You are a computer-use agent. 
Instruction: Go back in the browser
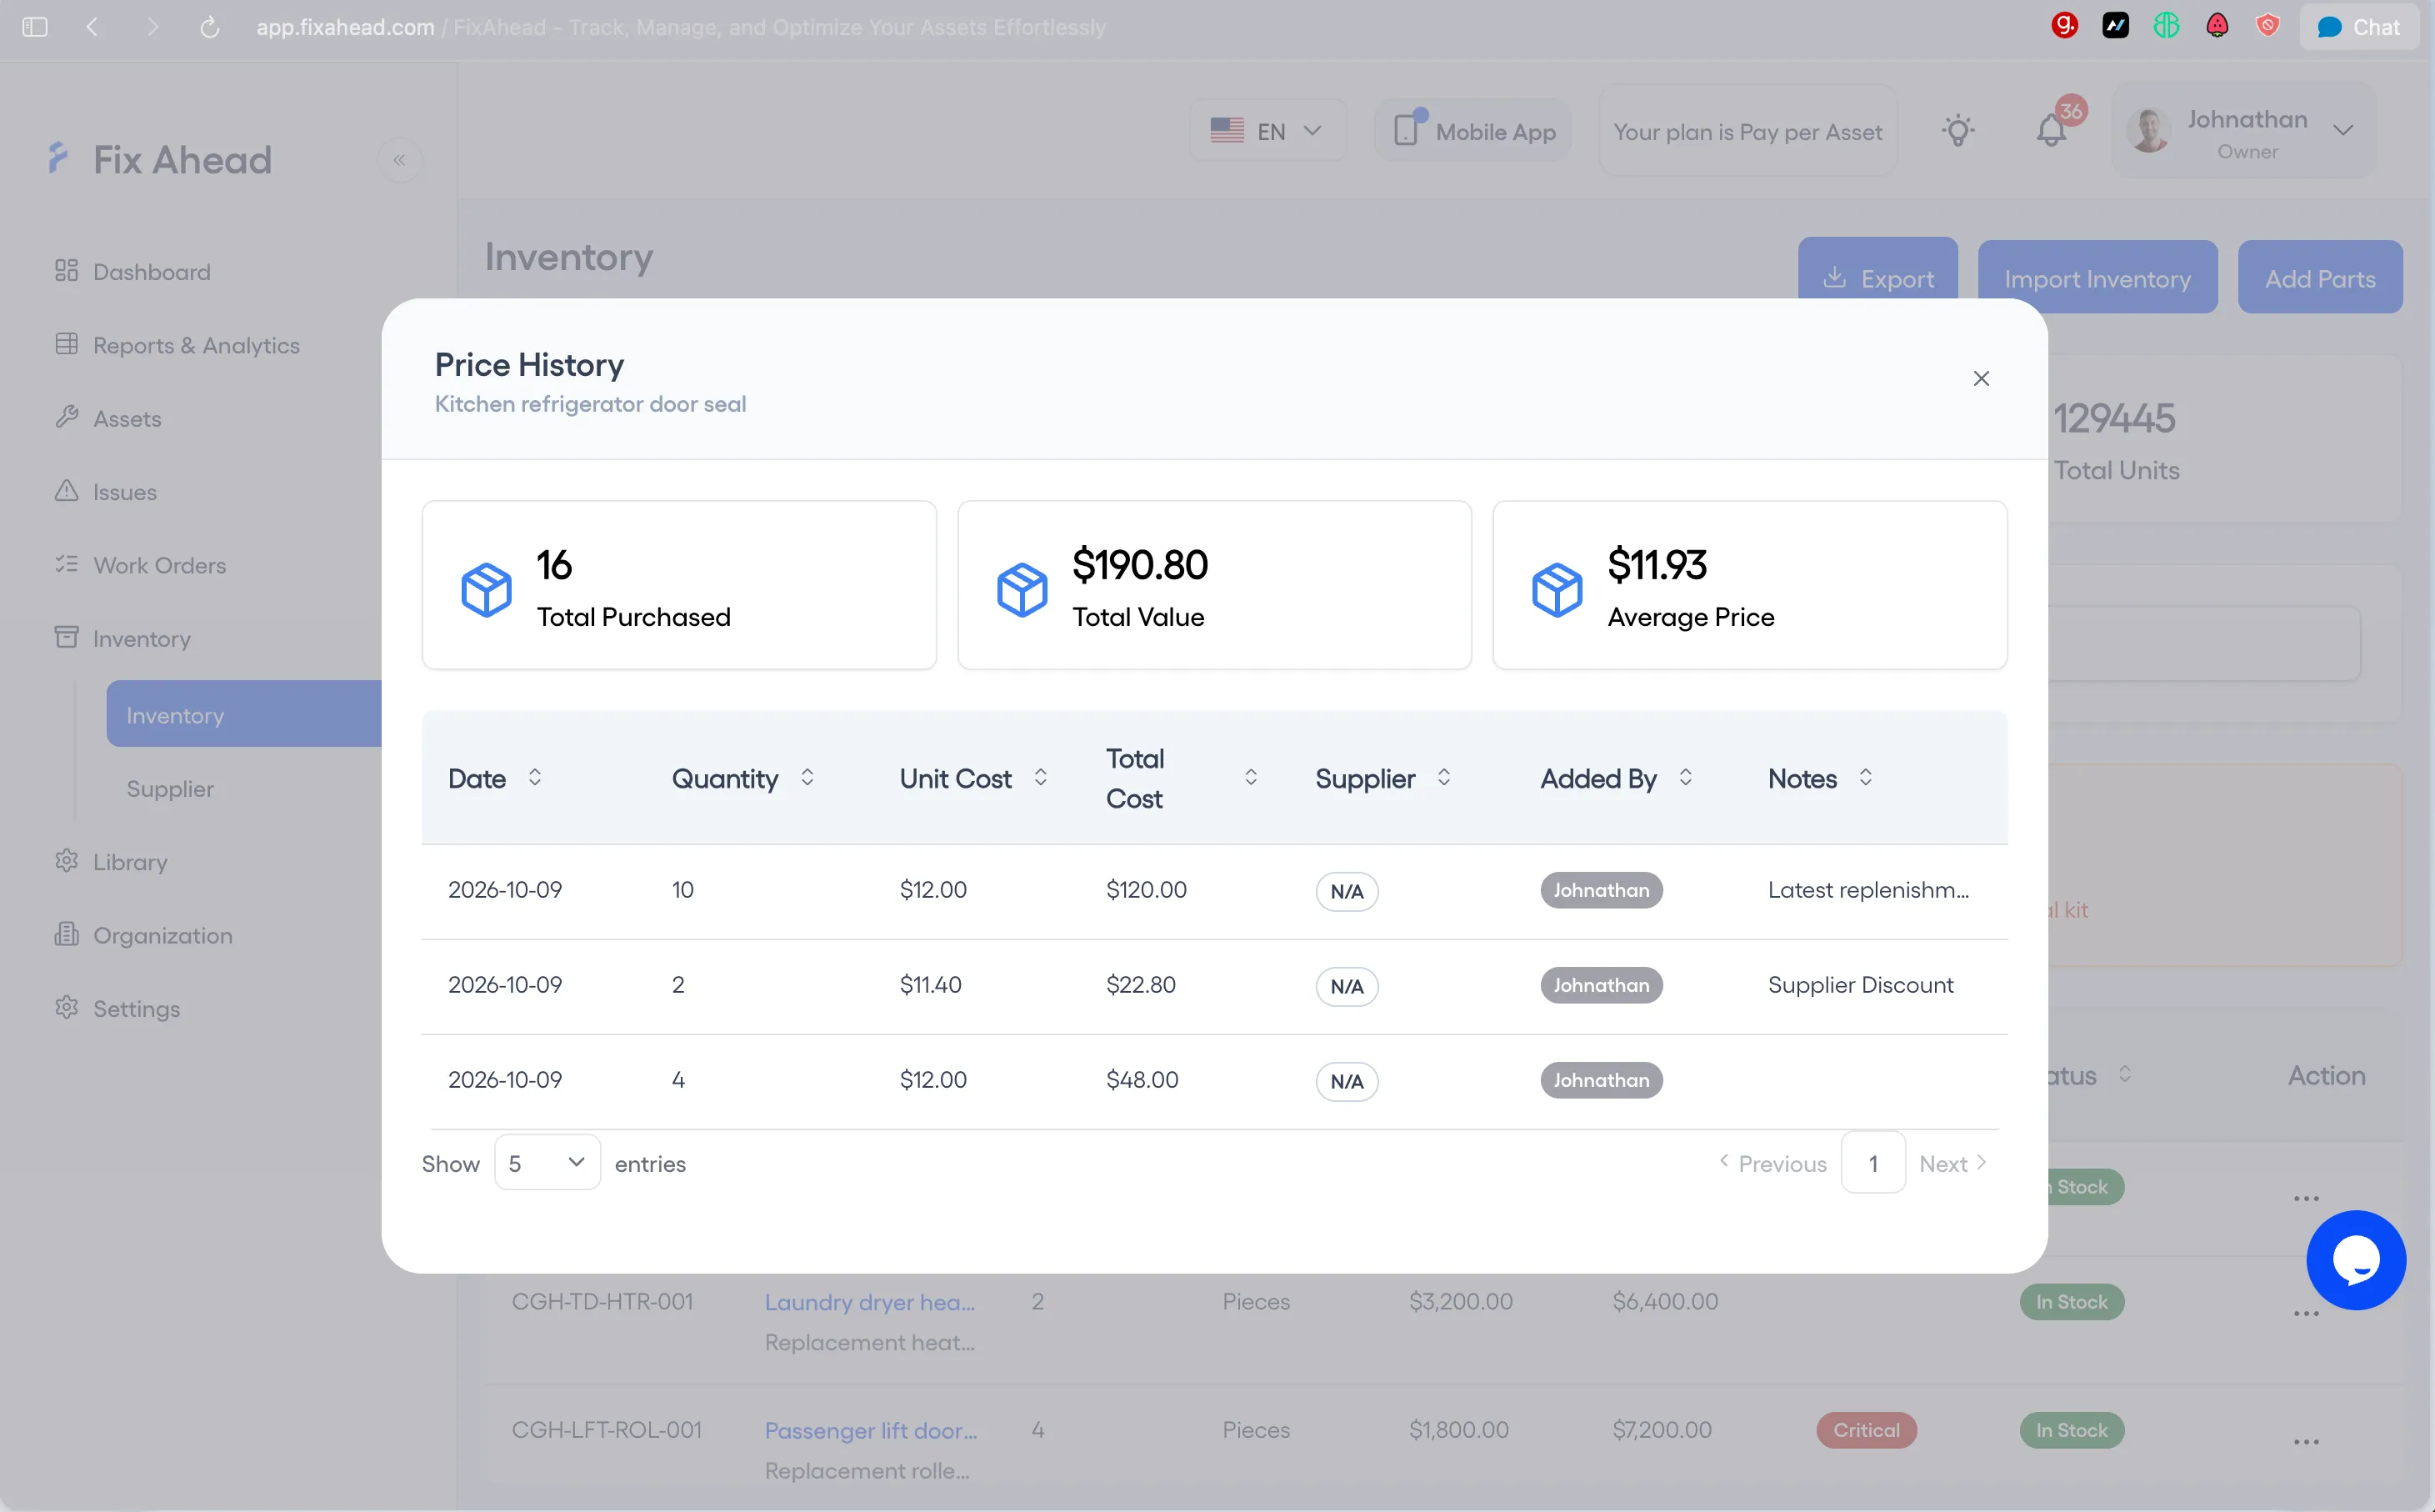pos(92,27)
